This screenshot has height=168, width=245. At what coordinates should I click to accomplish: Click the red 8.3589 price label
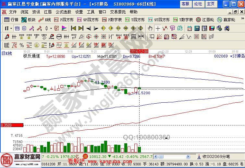click(x=12, y=125)
